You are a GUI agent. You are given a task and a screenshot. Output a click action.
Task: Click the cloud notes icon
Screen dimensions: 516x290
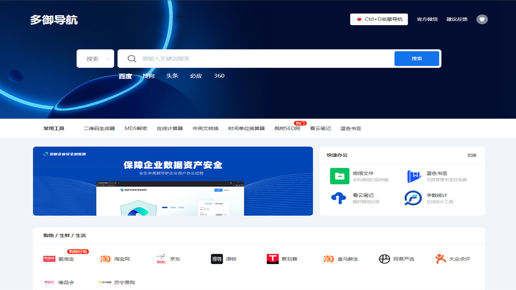point(339,198)
